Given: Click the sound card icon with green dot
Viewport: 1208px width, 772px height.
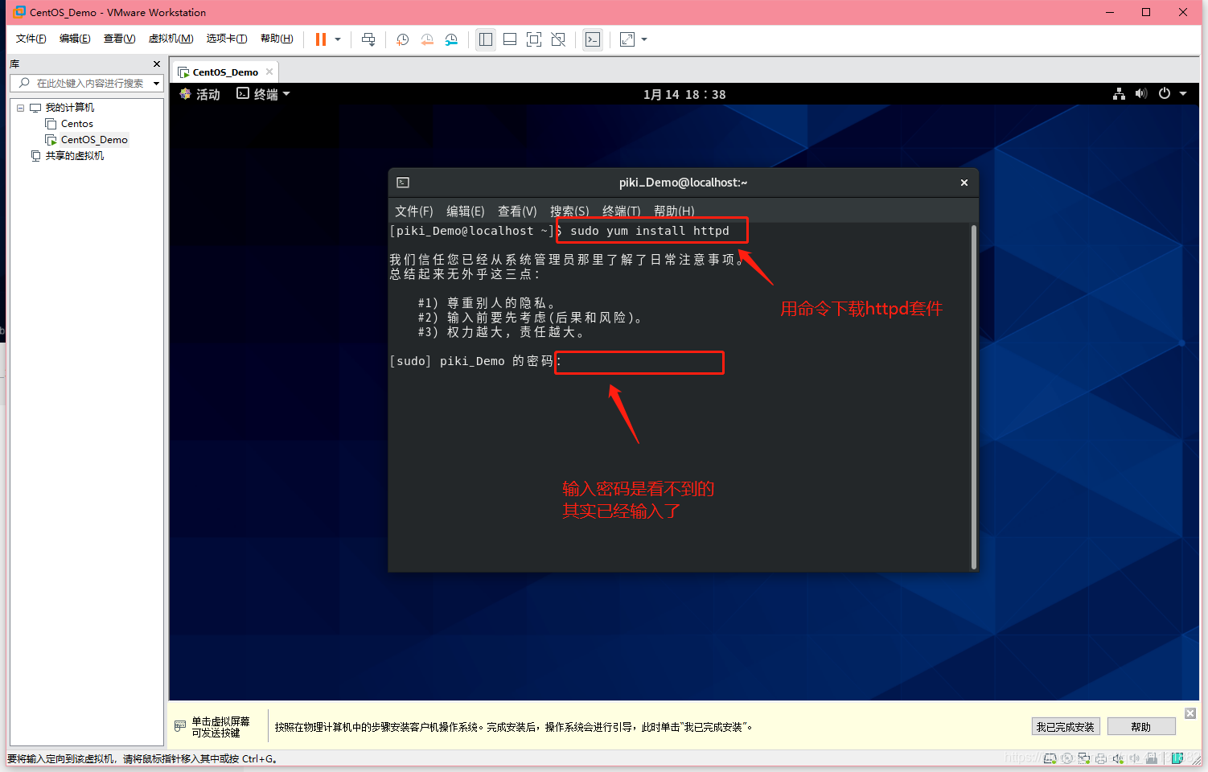Looking at the screenshot, I should (1118, 758).
